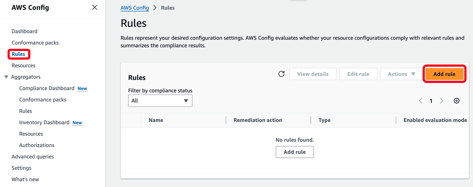Open Inventory Dashboard under Aggregators

44,122
